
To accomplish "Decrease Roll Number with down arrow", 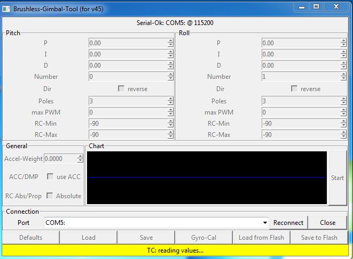I will tap(343, 79).
